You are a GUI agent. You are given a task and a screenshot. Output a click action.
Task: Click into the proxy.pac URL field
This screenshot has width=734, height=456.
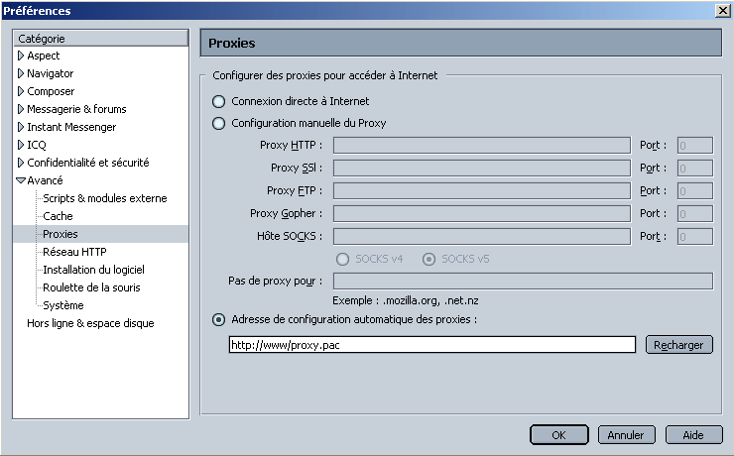[x=430, y=345]
